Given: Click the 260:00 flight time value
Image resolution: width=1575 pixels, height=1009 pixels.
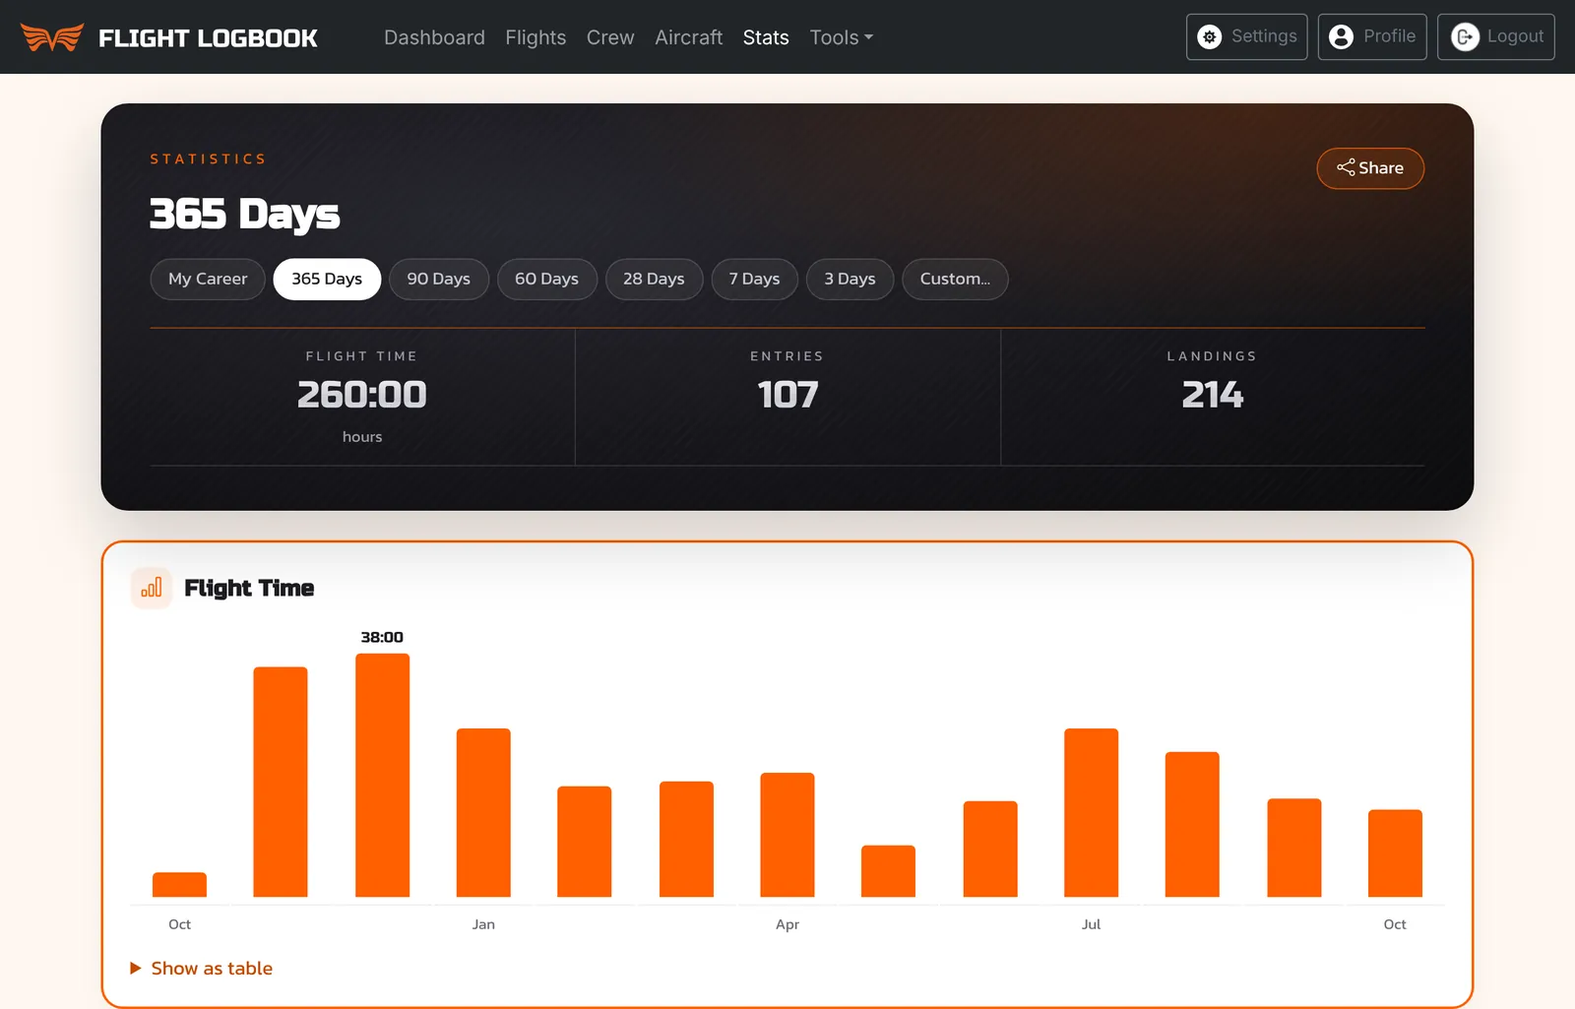Looking at the screenshot, I should 362,395.
